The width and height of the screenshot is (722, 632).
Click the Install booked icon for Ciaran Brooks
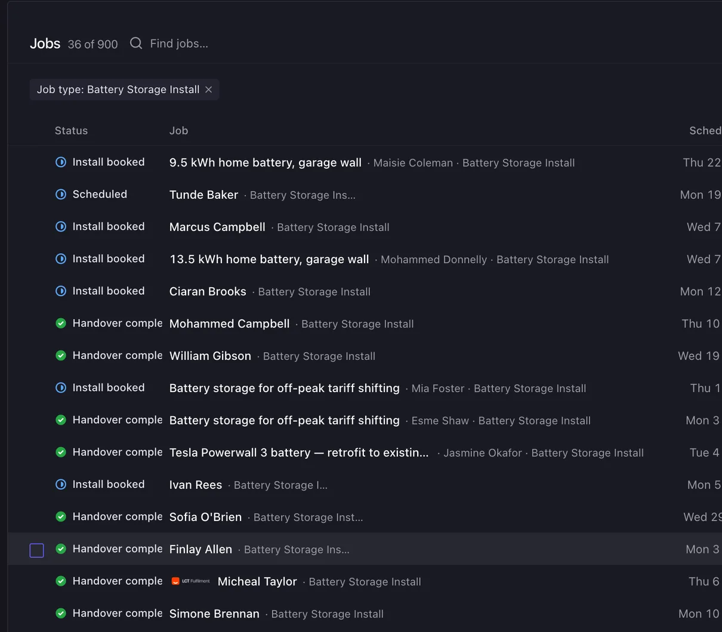coord(61,291)
